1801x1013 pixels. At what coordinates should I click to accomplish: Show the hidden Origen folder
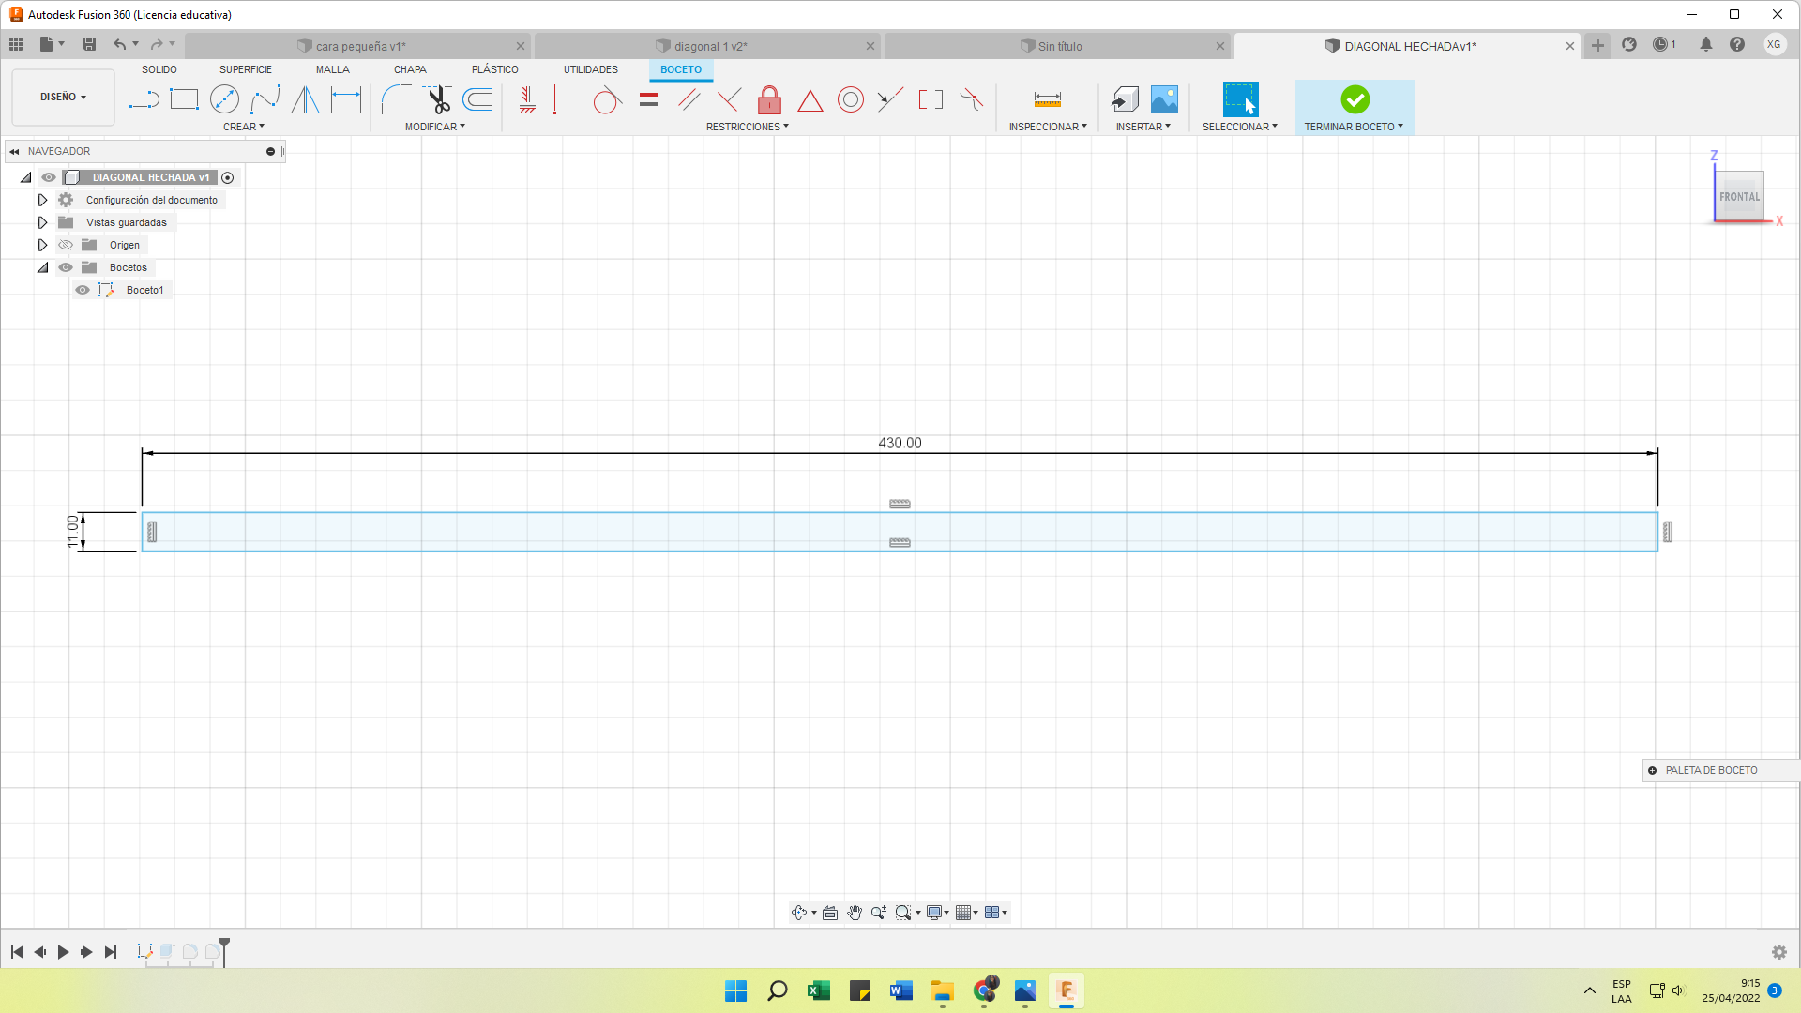coord(66,245)
